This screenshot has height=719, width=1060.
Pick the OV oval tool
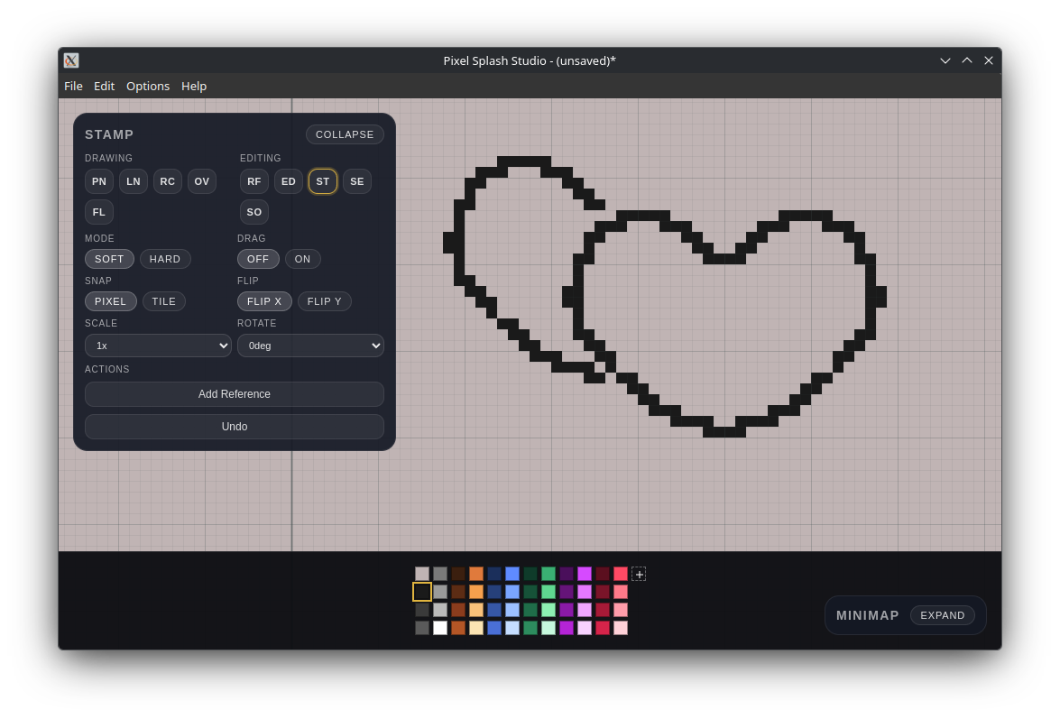tap(201, 181)
